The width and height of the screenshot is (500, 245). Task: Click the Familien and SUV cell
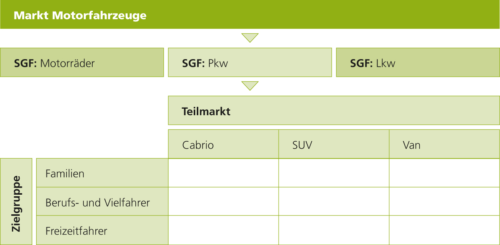[x=334, y=173]
